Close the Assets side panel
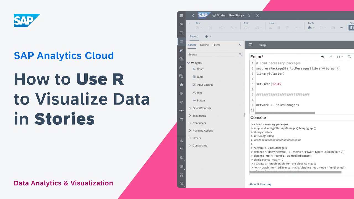The width and height of the screenshot is (354, 199). pyautogui.click(x=240, y=45)
